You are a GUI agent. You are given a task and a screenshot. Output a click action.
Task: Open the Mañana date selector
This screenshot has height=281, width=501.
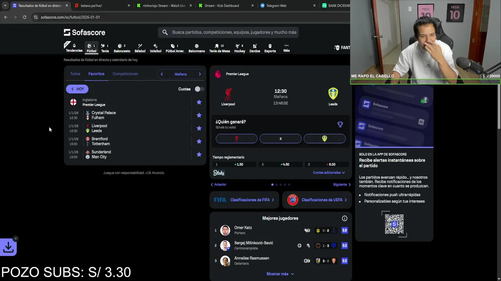(180, 74)
